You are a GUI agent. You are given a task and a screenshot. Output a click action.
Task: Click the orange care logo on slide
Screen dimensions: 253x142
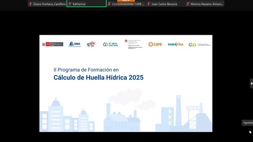[x=155, y=44]
